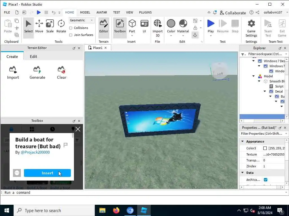
Task: Switch to the VIEW tab
Action: click(129, 12)
